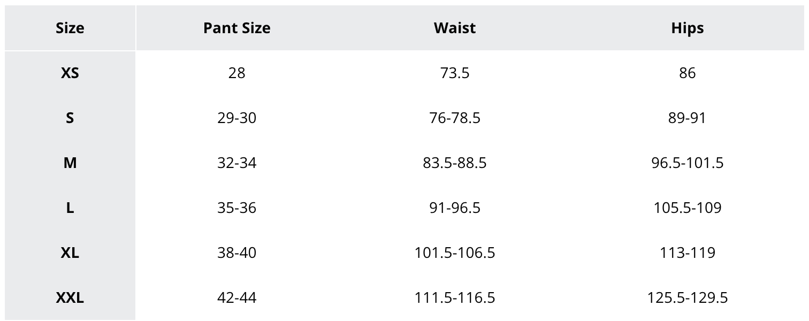Click hips value 125.5-129.5
Image resolution: width=809 pixels, height=321 pixels.
coord(688,297)
